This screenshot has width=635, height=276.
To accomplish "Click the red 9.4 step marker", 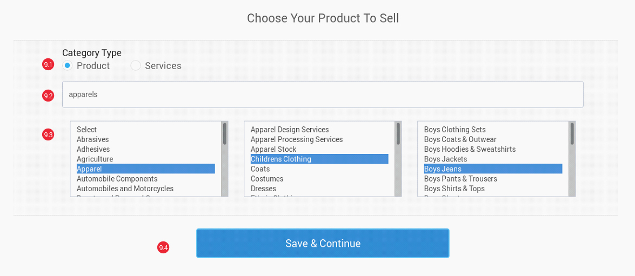I will click(x=163, y=247).
